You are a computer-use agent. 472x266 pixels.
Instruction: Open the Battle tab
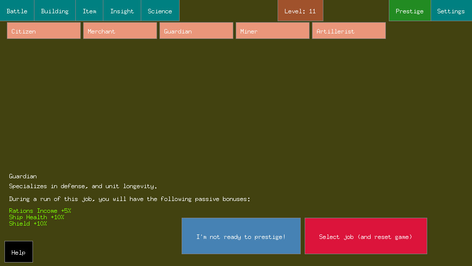[x=17, y=11]
